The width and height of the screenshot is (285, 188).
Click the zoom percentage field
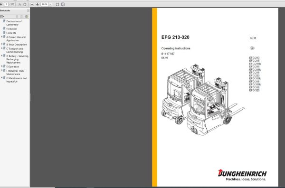click(x=45, y=4)
